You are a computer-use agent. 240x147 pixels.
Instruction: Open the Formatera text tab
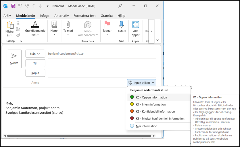click(x=85, y=16)
